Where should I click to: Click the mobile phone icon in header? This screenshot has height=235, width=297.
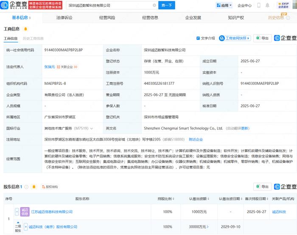259,5
